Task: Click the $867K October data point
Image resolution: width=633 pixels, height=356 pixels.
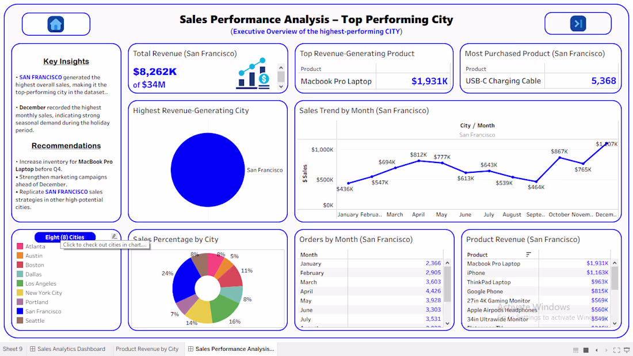Action: point(559,158)
